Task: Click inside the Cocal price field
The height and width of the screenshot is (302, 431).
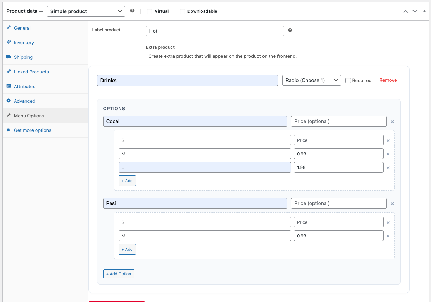Action: tap(338, 121)
